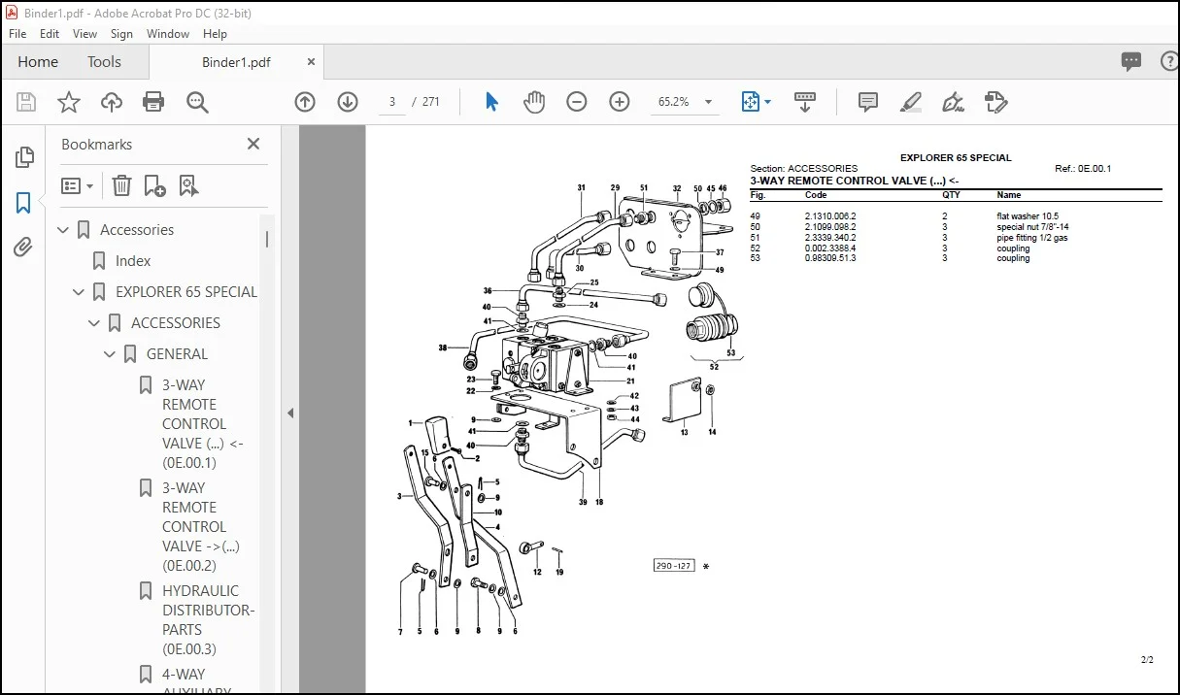This screenshot has width=1180, height=695.
Task: Open the Window menu
Action: (168, 33)
